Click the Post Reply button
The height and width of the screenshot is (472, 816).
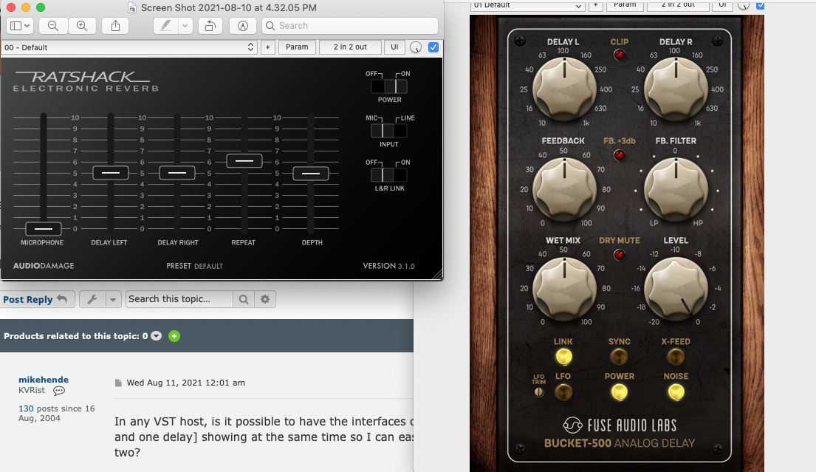[36, 299]
